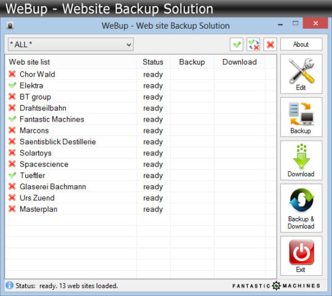Toggle the red X next to Saentisblick Destillerie
Image resolution: width=332 pixels, height=296 pixels.
[12, 141]
